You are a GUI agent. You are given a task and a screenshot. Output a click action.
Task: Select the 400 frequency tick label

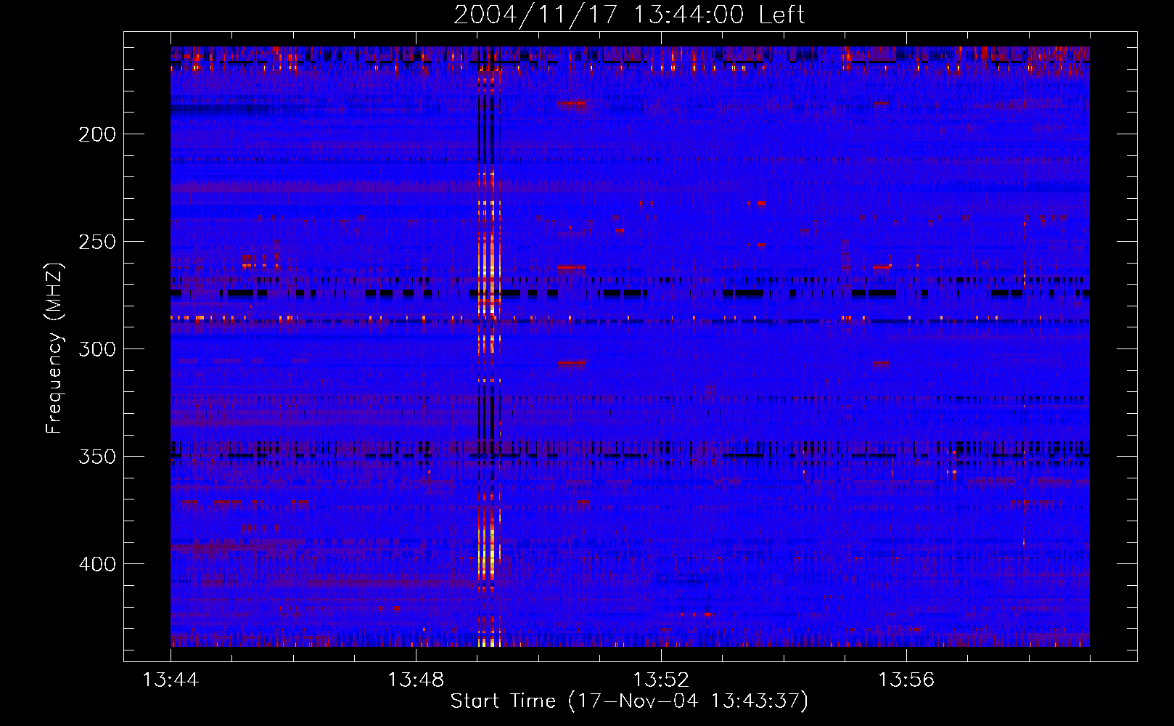click(x=97, y=564)
